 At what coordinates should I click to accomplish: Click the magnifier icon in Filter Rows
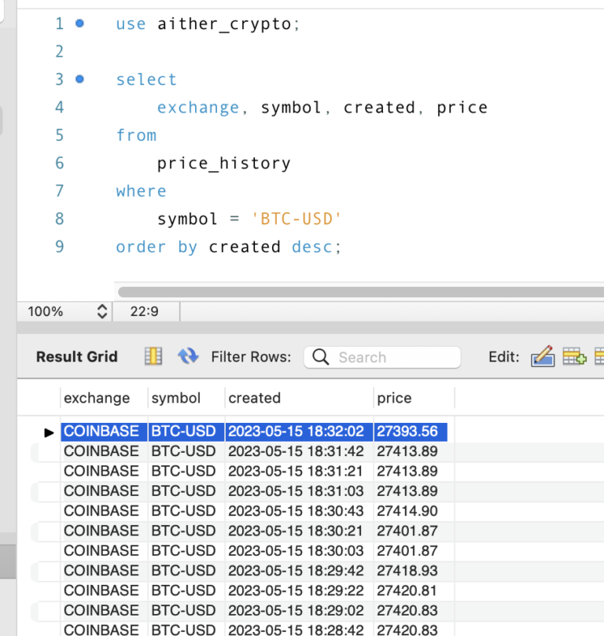tap(320, 357)
